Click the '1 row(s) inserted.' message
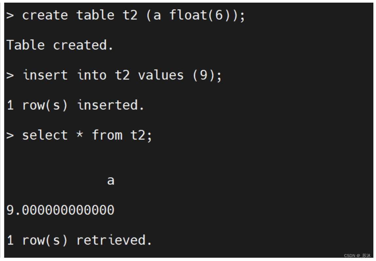The width and height of the screenshot is (376, 261). point(75,105)
